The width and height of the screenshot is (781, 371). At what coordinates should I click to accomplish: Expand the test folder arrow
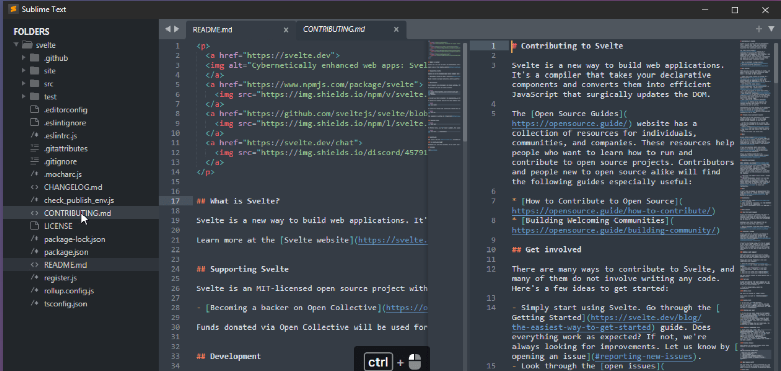[24, 97]
